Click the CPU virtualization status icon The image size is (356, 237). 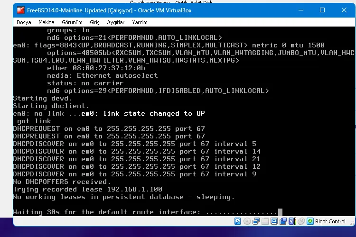point(292,221)
